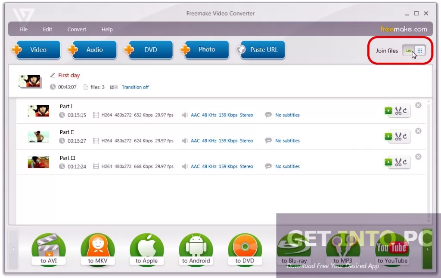Select the Part I file name
This screenshot has height=278, width=441.
pyautogui.click(x=66, y=106)
